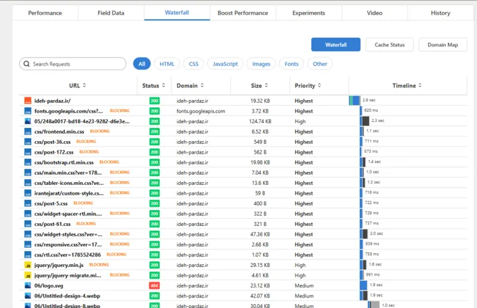Click the image icon beside 06/Untitled-design-4.webp

click(28, 296)
